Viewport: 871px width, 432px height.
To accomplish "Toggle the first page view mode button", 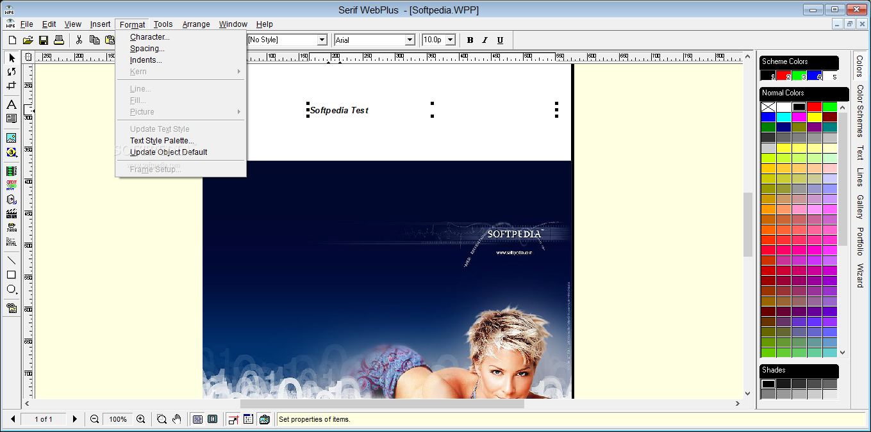I will 197,419.
